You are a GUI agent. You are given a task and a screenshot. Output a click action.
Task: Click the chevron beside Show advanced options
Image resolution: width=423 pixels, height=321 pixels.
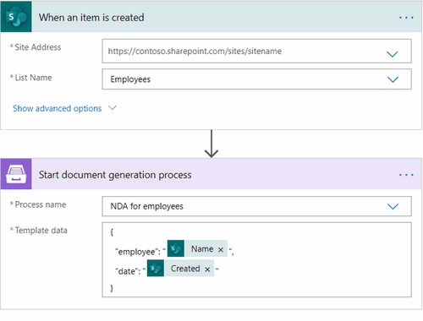click(113, 108)
